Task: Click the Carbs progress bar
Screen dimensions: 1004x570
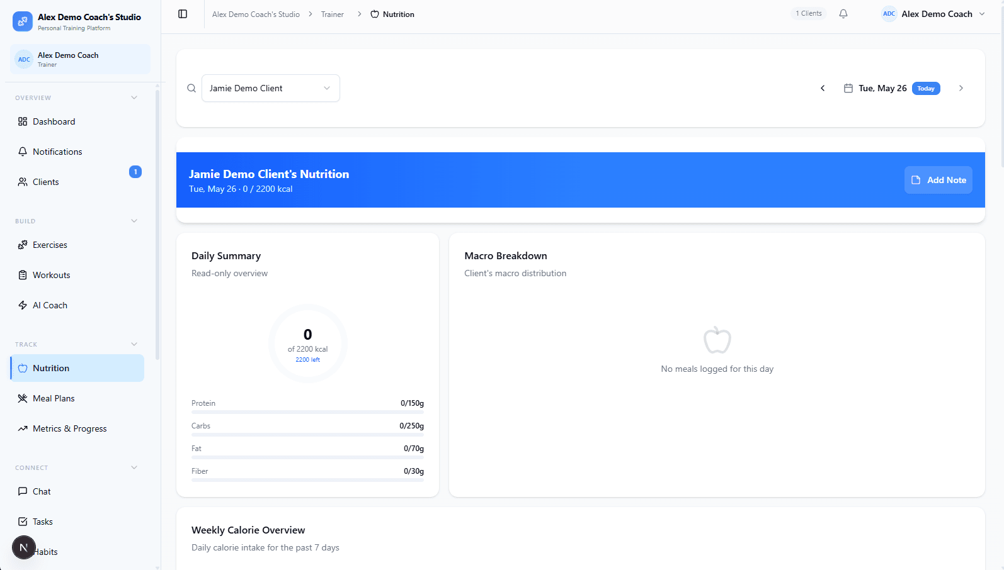Action: click(307, 435)
